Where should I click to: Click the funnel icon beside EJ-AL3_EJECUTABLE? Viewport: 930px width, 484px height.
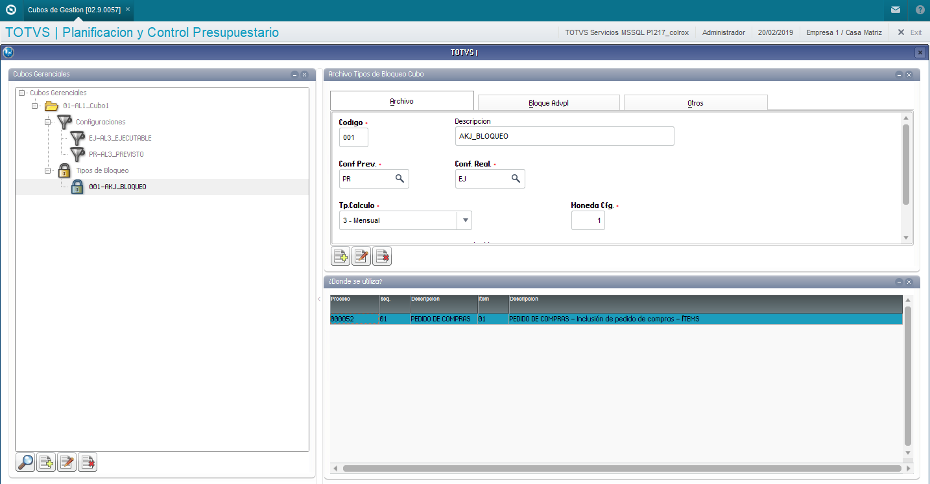tap(77, 138)
